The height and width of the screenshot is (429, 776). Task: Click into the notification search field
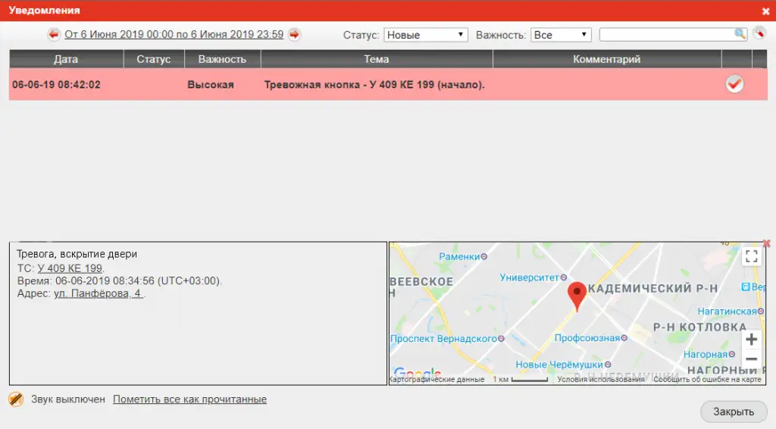click(x=665, y=34)
